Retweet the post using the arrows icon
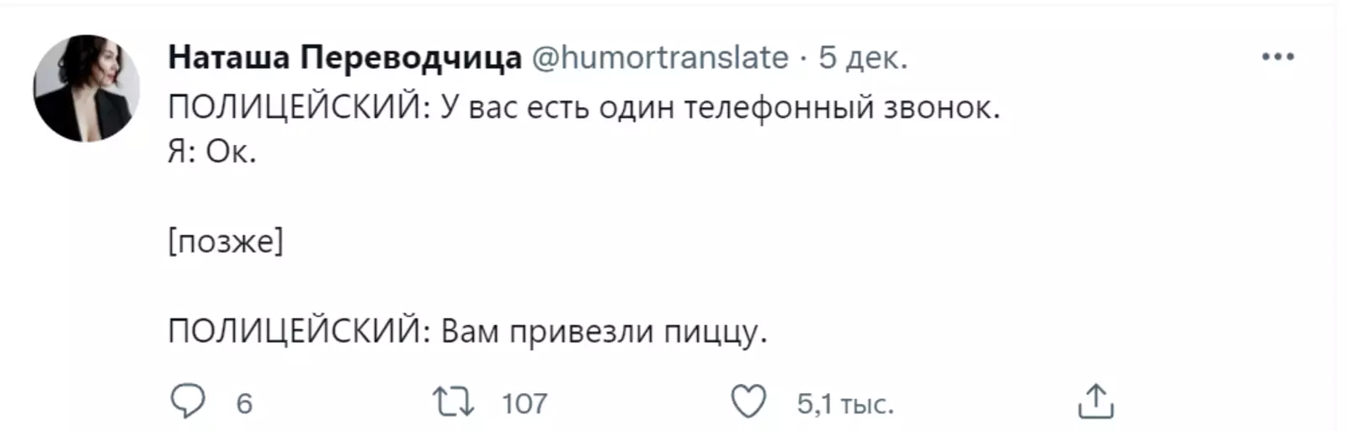1347x431 pixels. pyautogui.click(x=453, y=402)
